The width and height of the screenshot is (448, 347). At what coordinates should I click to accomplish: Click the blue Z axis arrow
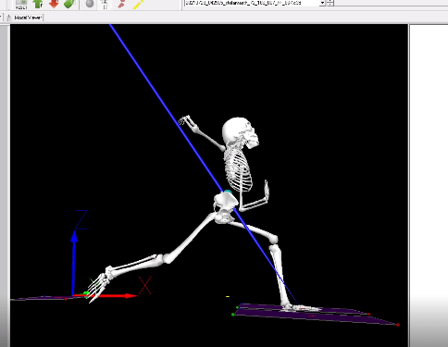[74, 263]
